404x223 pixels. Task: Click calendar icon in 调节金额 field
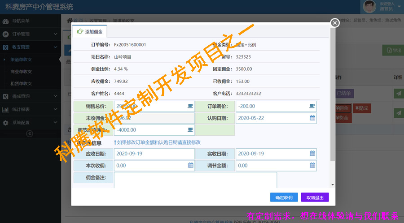click(x=312, y=165)
